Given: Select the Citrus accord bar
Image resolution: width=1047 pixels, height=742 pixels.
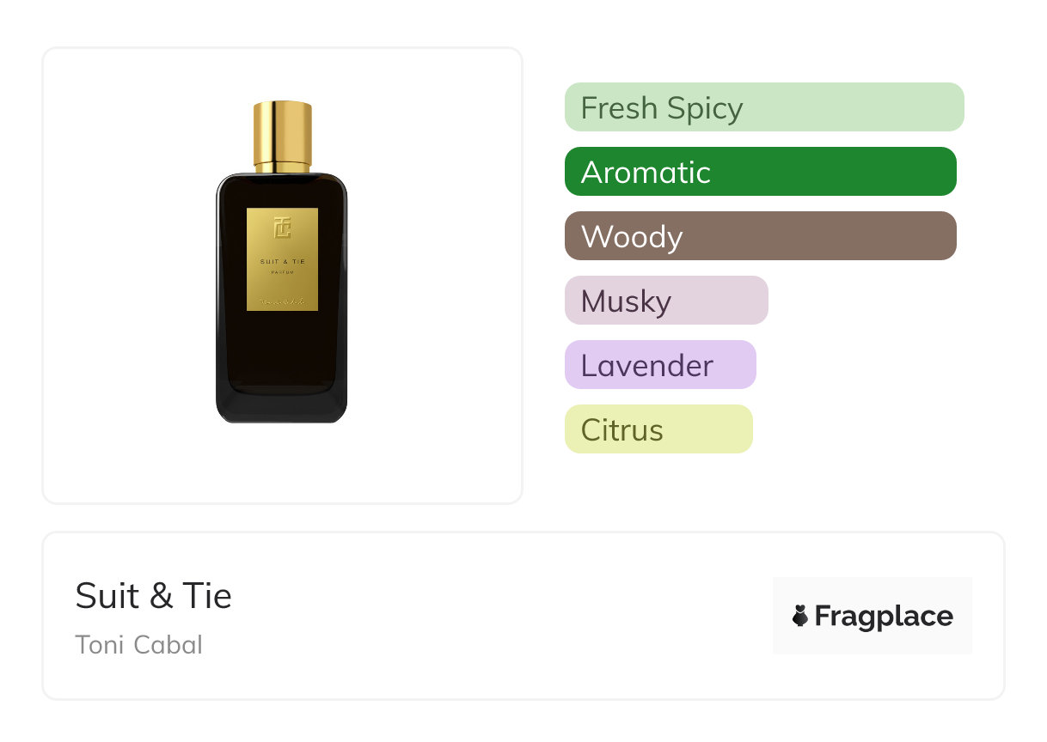Looking at the screenshot, I should pyautogui.click(x=658, y=429).
